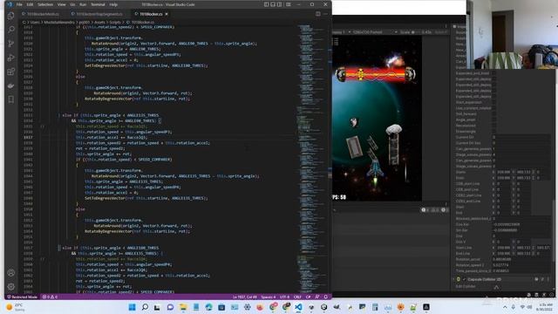
Task: Open notifications bell in VS Code status bar
Action: pos(325,297)
